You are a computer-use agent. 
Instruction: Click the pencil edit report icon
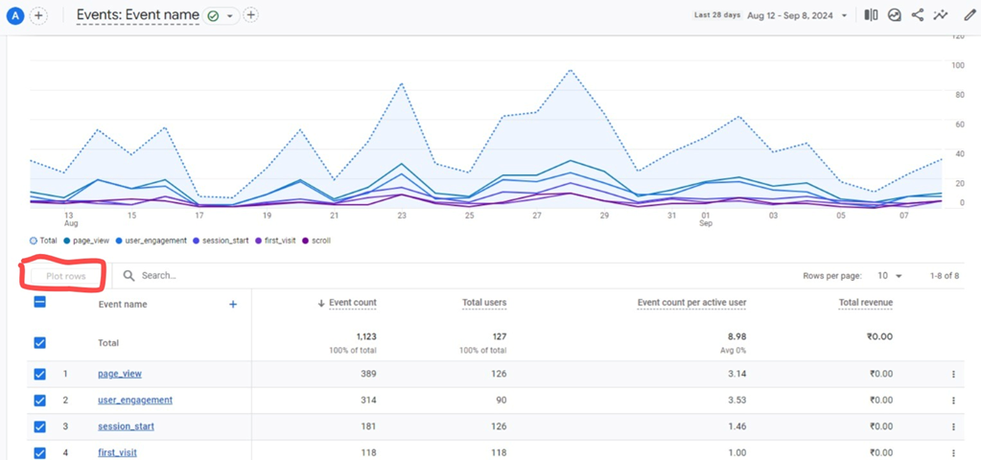969,15
